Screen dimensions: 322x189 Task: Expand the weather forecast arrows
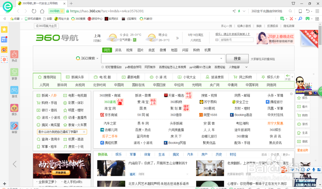[177, 38]
